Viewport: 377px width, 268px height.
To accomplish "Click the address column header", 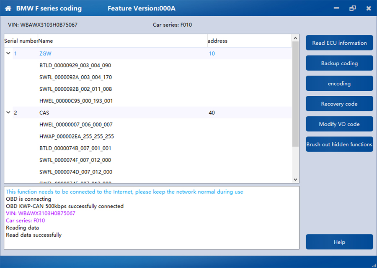I will [x=249, y=41].
